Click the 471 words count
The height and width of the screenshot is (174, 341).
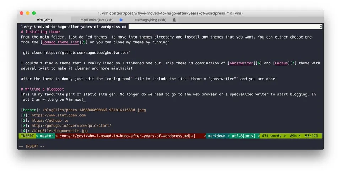[x=271, y=136]
